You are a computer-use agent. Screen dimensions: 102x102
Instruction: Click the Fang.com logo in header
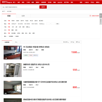pyautogui.click(x=7, y=2)
